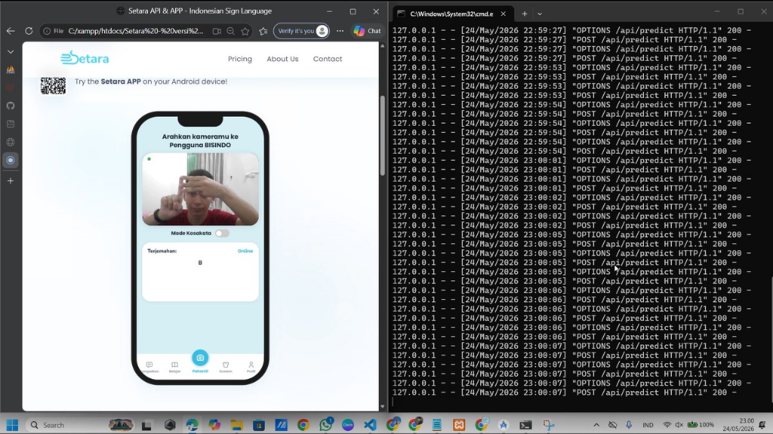
Task: Click the Setara logo
Action: tap(85, 58)
